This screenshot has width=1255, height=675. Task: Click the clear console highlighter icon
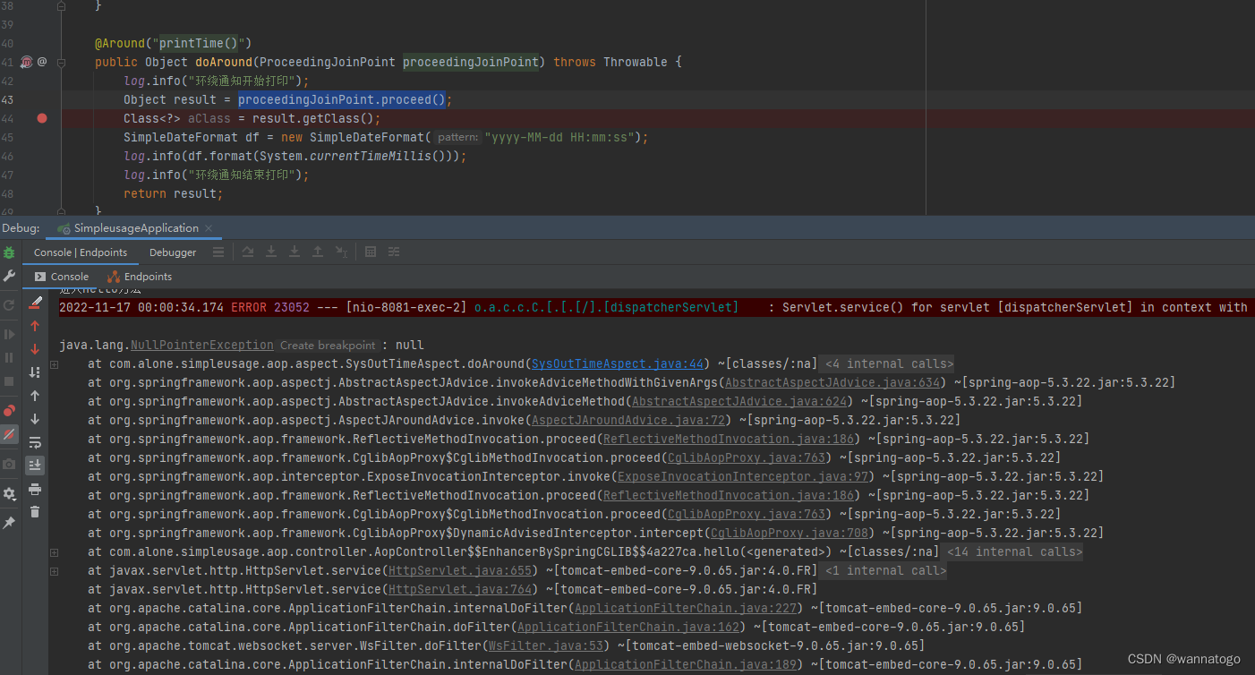coord(35,303)
